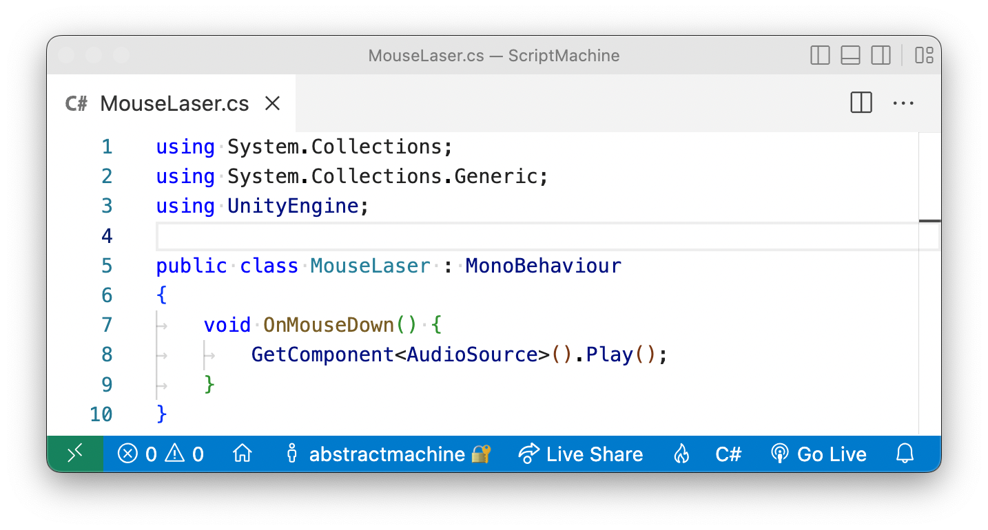
Task: Toggle the primary sidebar visibility
Action: (819, 55)
